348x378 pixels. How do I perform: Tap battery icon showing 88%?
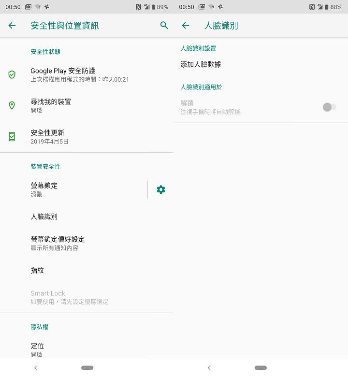click(x=327, y=7)
